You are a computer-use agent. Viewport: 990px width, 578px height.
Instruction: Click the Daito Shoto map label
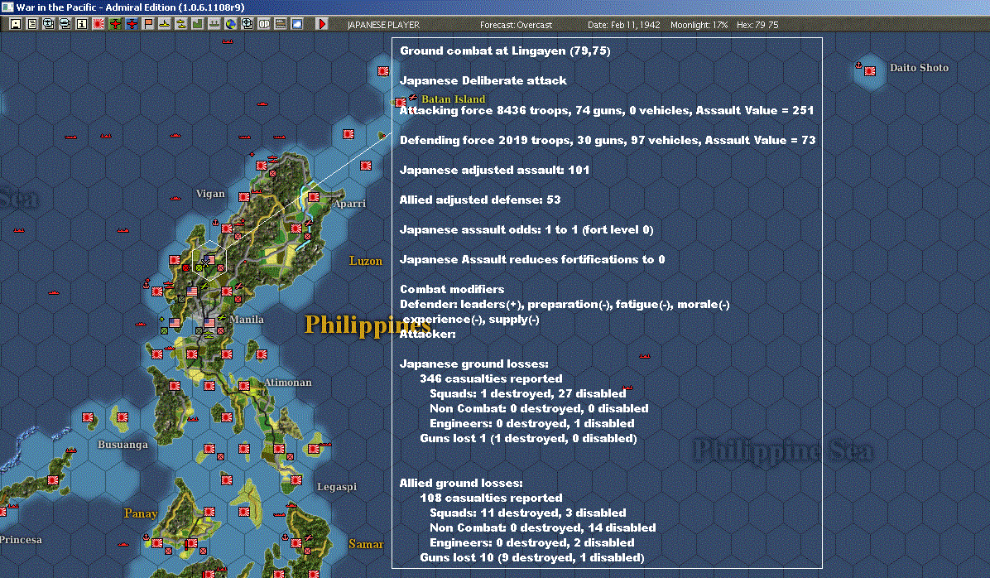click(919, 68)
